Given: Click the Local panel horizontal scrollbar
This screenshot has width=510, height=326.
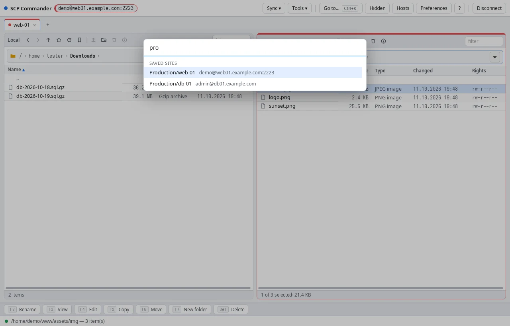Looking at the screenshot, I should 128,288.
